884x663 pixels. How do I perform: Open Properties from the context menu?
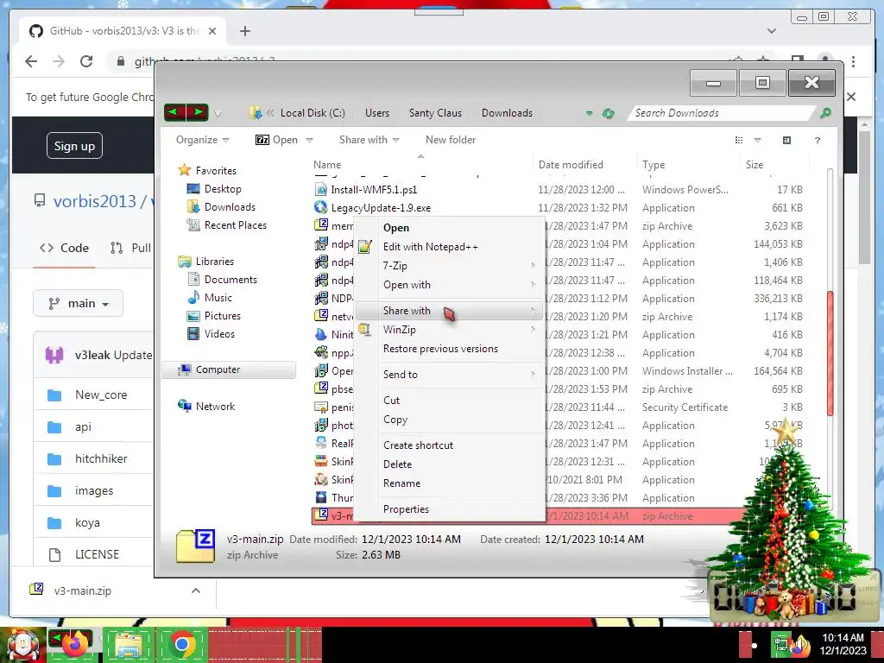click(449, 509)
